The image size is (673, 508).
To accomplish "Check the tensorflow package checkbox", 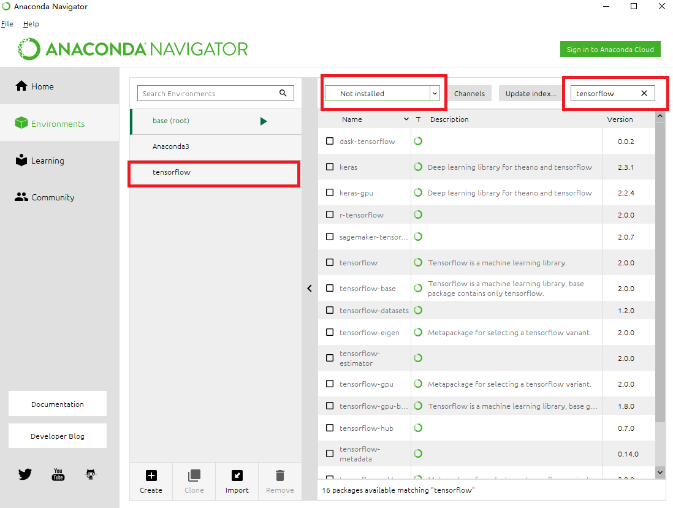I will 330,263.
